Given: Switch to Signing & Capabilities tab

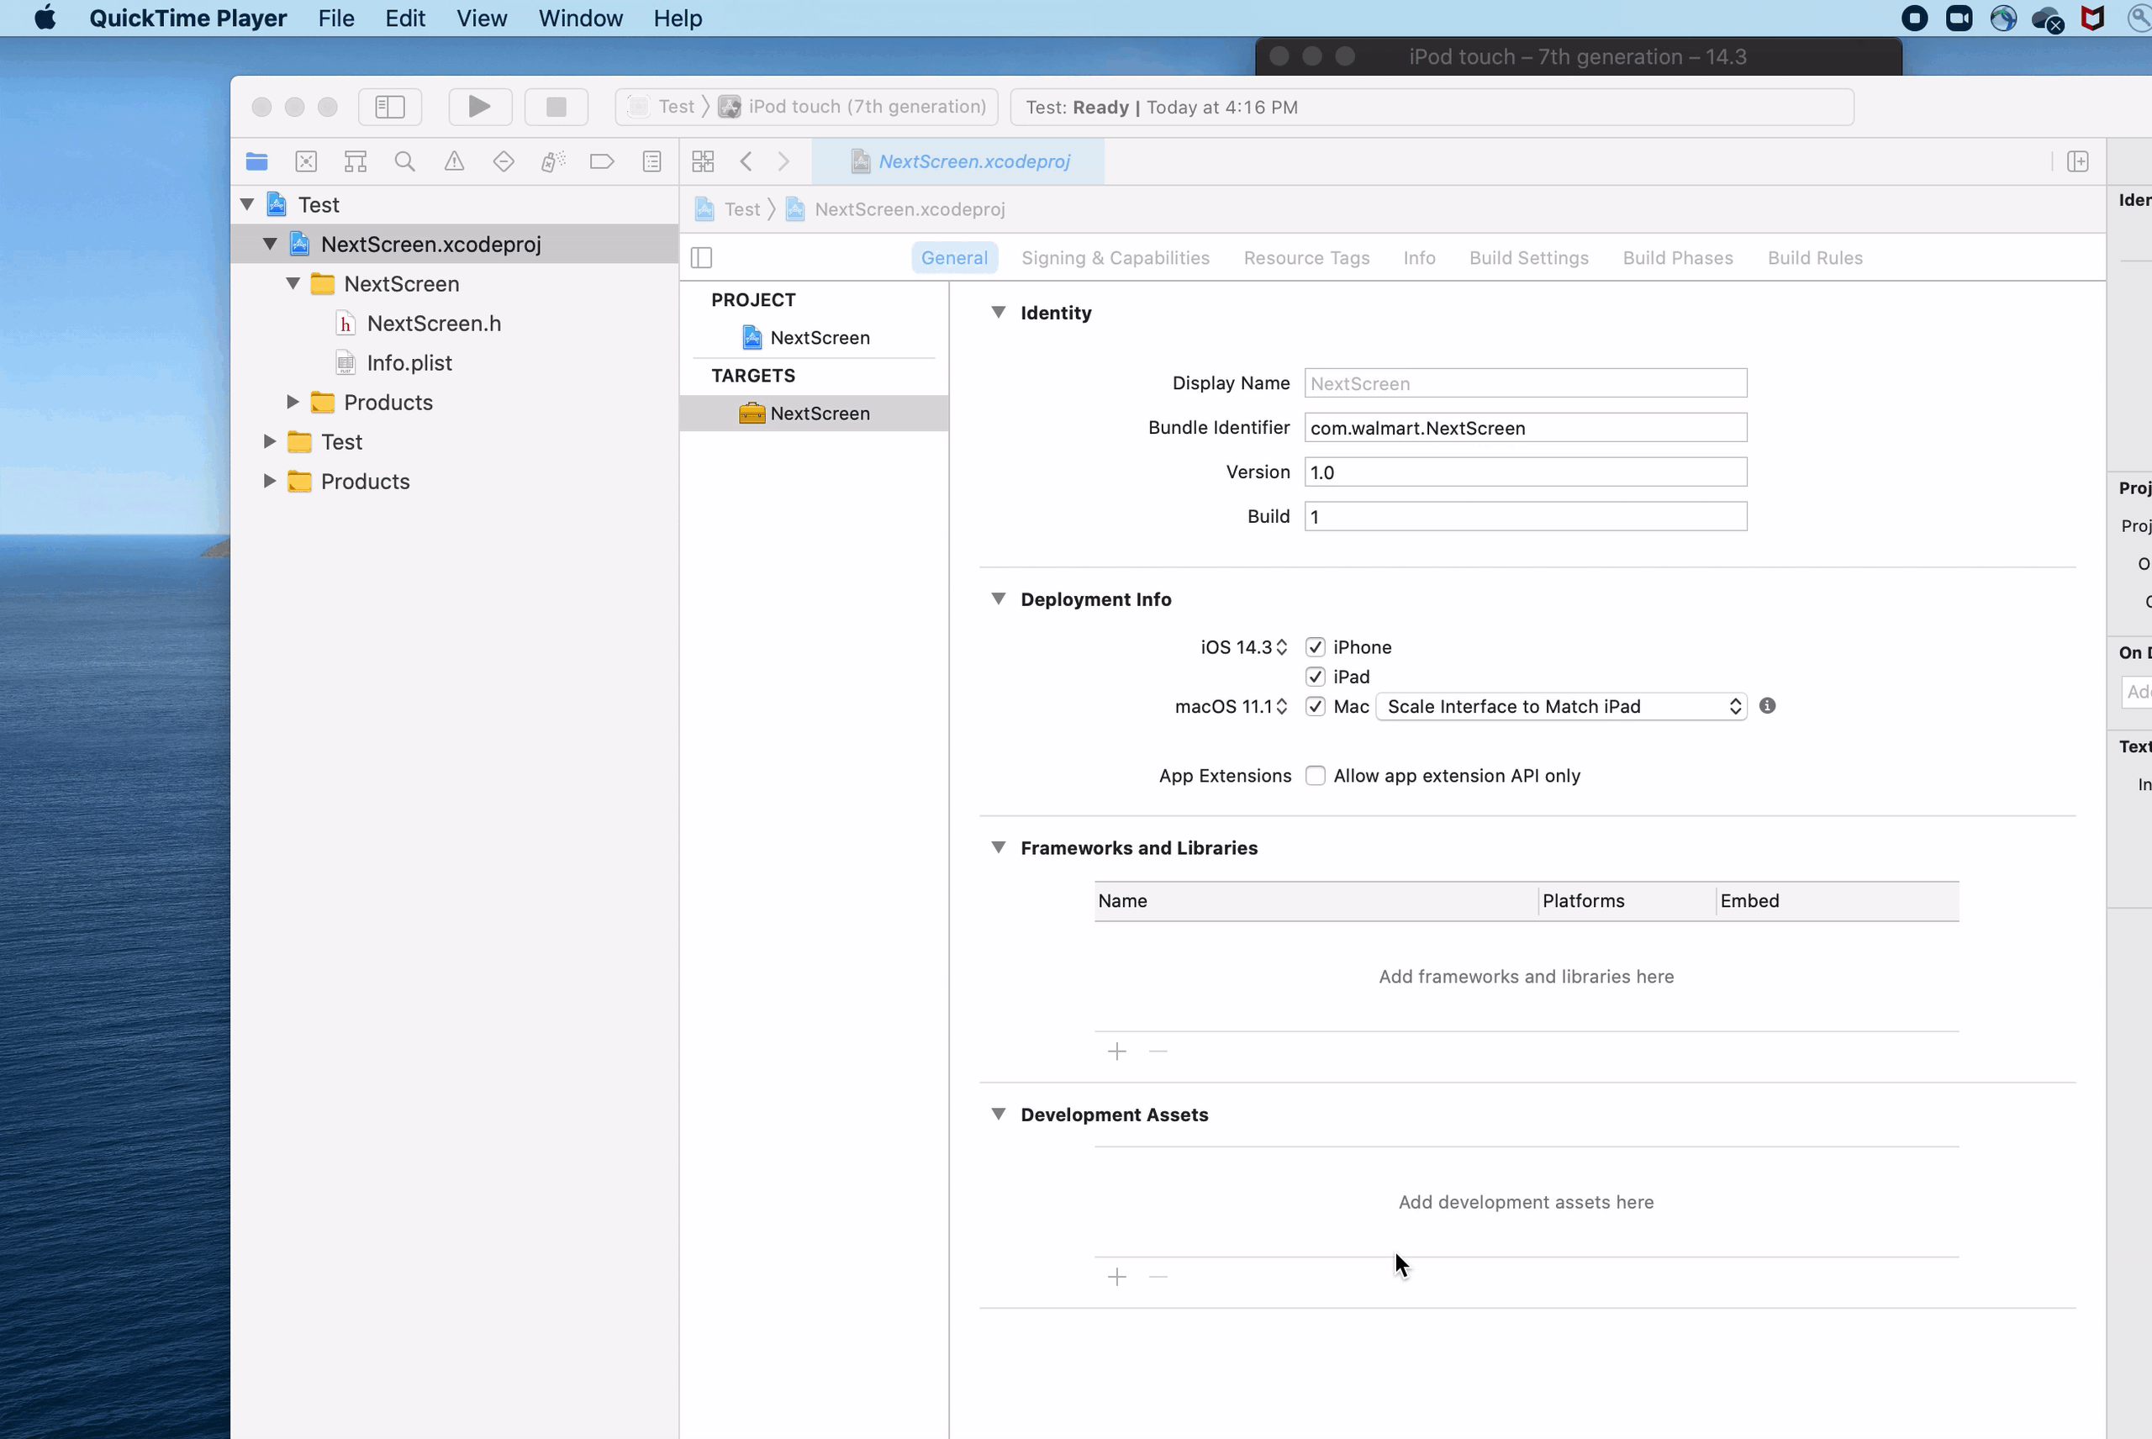Looking at the screenshot, I should coord(1116,258).
